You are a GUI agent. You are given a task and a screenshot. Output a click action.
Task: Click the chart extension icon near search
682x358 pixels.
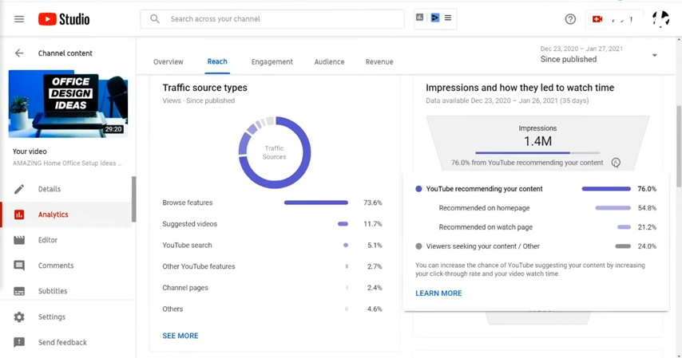[420, 18]
